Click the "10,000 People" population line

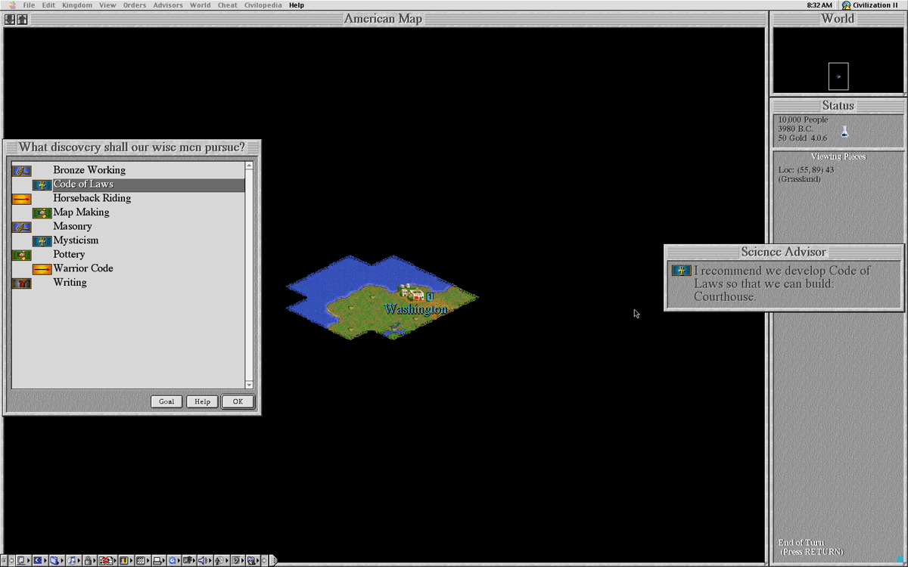coord(803,120)
